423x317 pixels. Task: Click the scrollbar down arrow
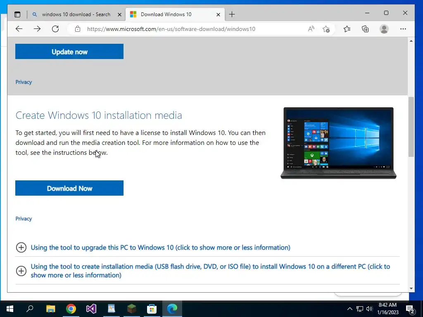click(411, 289)
